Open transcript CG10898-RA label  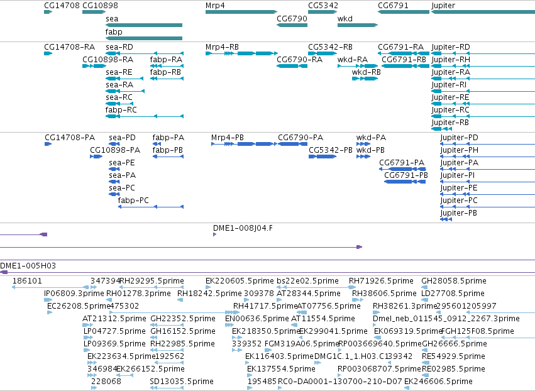point(108,60)
